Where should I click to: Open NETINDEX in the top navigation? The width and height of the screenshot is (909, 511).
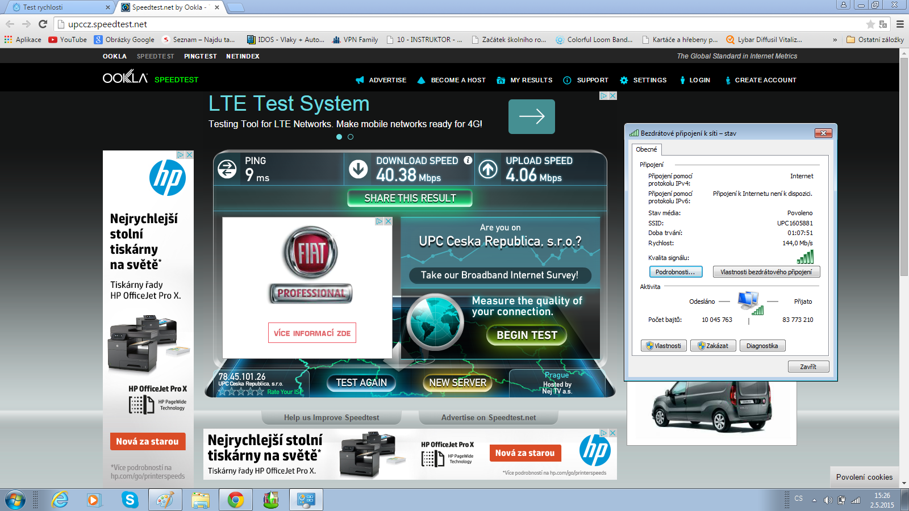[x=243, y=56]
